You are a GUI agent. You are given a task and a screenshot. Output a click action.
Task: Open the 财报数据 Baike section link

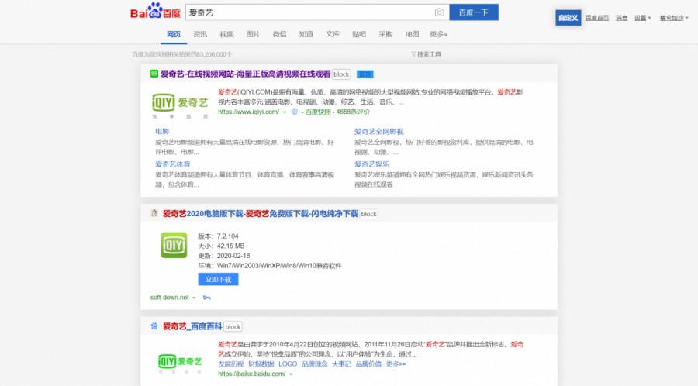coord(261,364)
